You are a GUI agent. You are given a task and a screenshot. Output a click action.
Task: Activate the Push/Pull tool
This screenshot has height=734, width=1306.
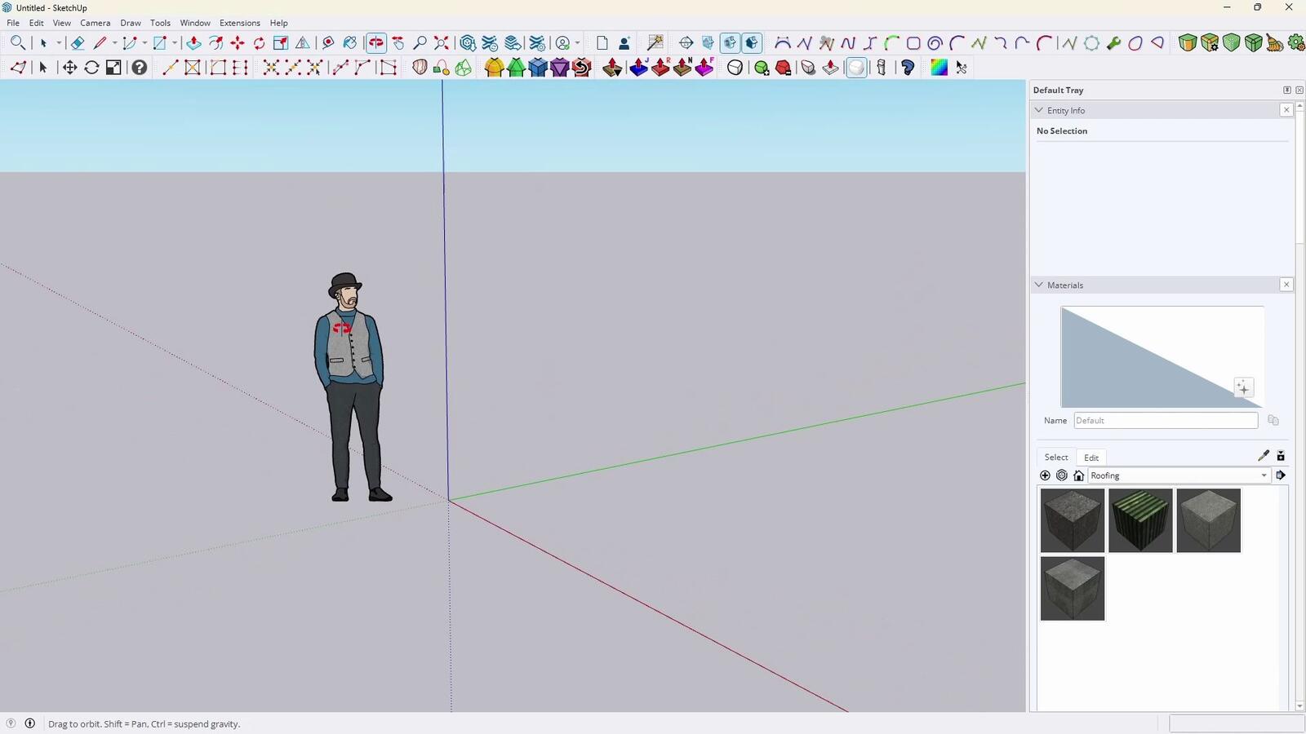[x=193, y=43]
